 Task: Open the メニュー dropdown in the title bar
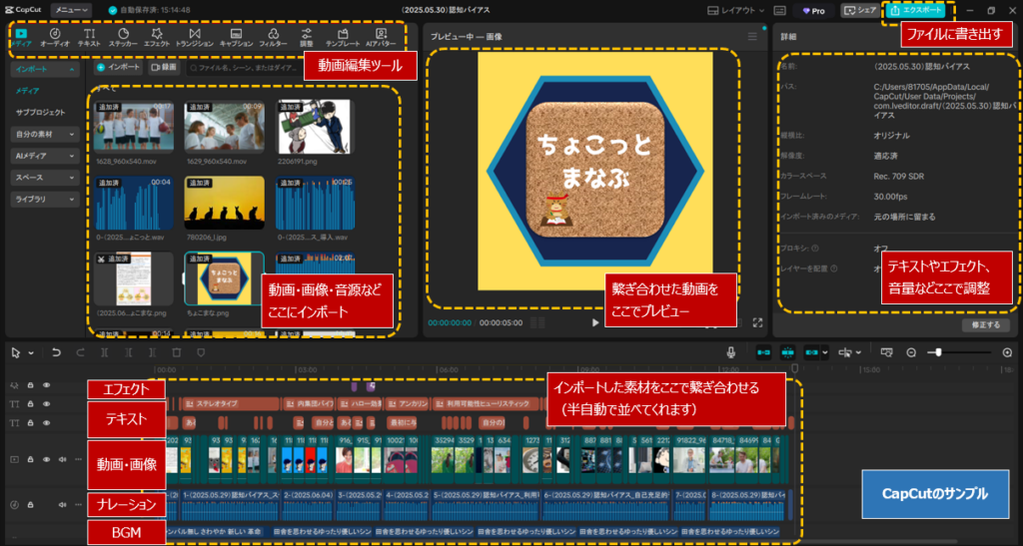tap(70, 10)
